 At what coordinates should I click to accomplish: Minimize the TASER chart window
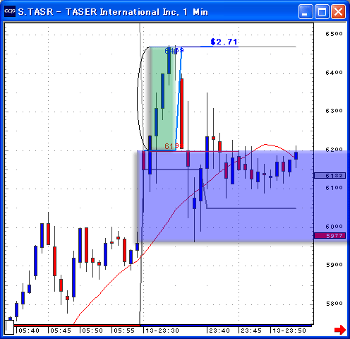(306, 11)
